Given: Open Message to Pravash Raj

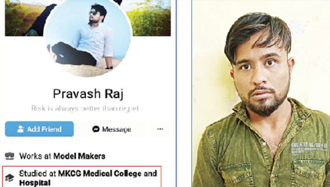Looking at the screenshot, I should pyautogui.click(x=112, y=129).
